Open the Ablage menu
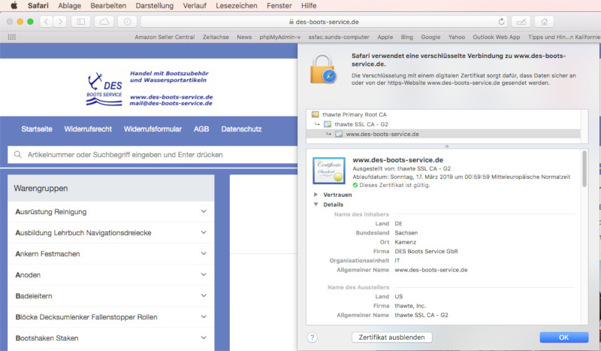 (69, 5)
